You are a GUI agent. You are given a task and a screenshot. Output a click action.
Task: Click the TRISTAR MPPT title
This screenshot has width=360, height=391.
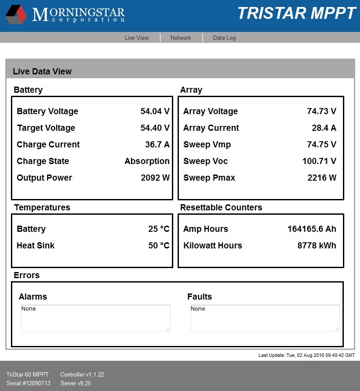tap(297, 13)
